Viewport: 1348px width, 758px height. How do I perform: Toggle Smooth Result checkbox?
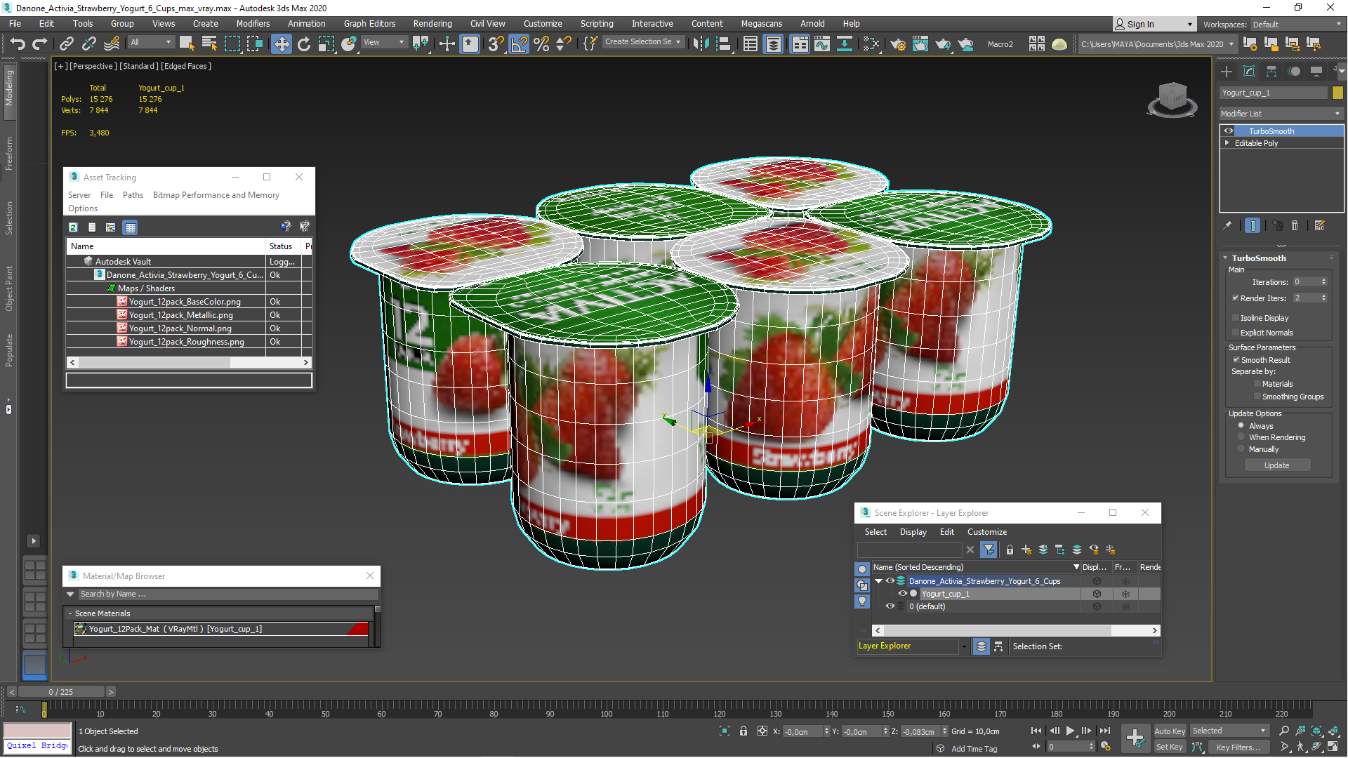(1236, 359)
